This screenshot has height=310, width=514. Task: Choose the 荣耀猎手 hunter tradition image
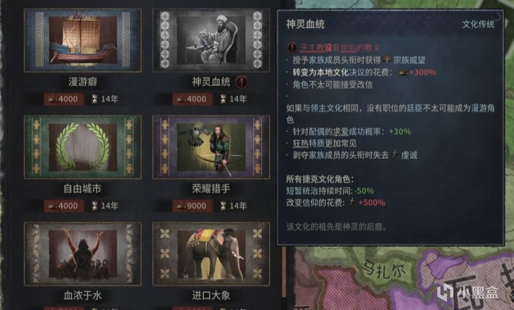[211, 147]
